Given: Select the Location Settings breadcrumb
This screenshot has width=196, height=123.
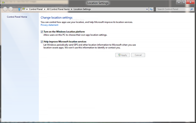Looking at the screenshot, I should tap(82, 9).
